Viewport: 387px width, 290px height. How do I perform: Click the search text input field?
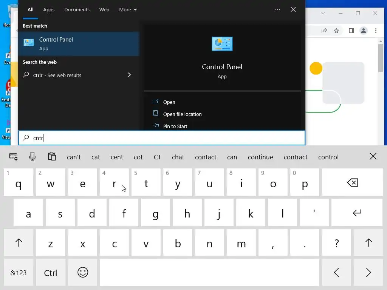[162, 138]
